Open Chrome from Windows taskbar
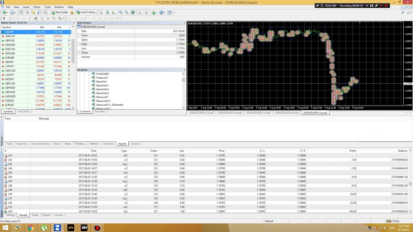Screen dimensions: 413x232 [x=31, y=228]
